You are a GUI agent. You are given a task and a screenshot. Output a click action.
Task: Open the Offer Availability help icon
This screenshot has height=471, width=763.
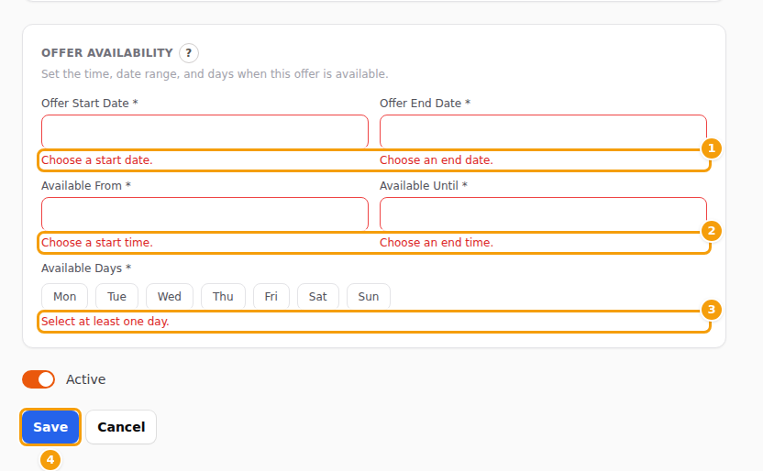click(x=188, y=53)
